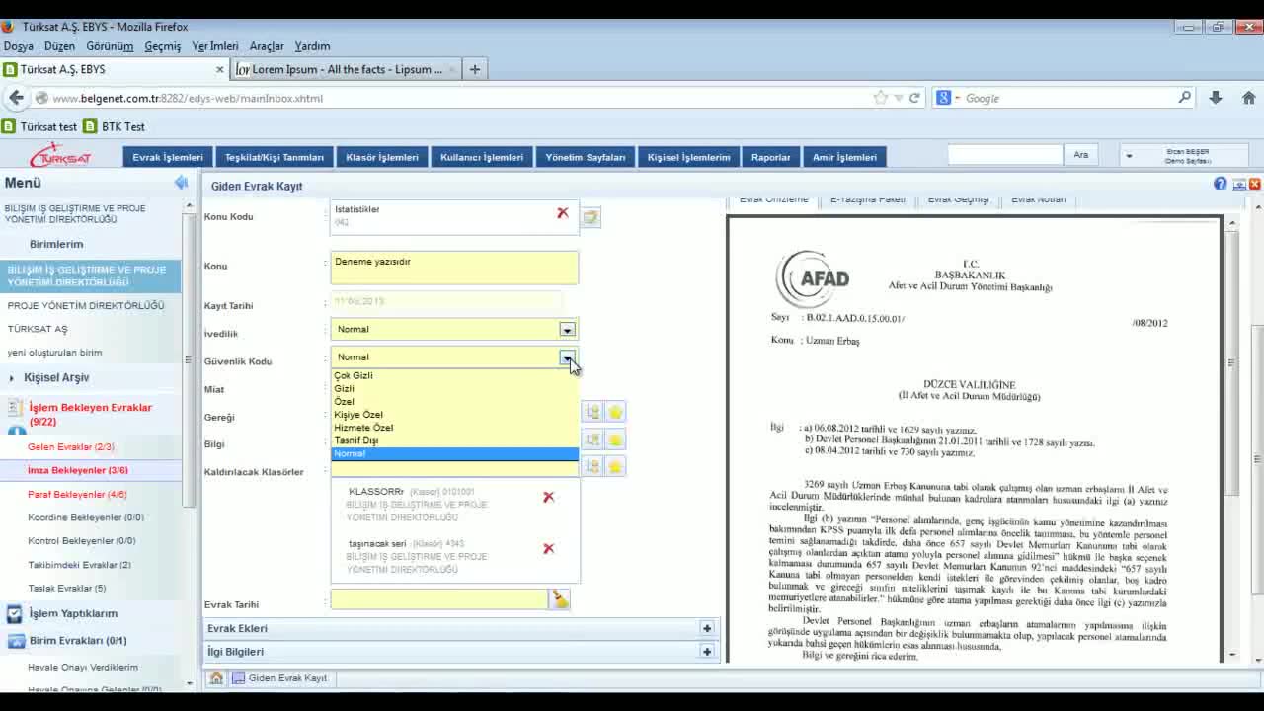Open the İvedilik dropdown
The width and height of the screenshot is (1264, 711).
click(567, 330)
